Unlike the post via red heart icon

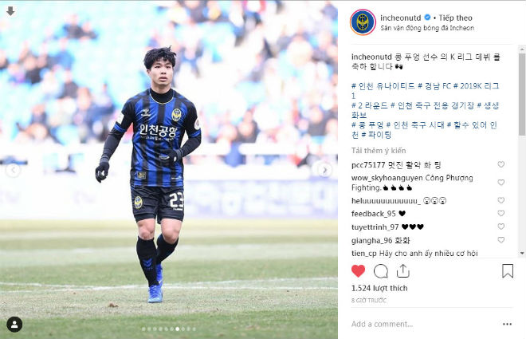pos(358,271)
